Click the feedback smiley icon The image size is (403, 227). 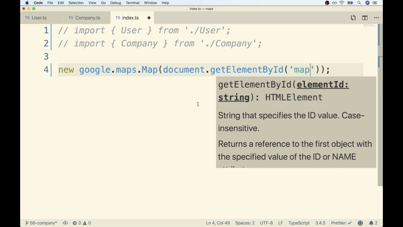[x=360, y=223]
